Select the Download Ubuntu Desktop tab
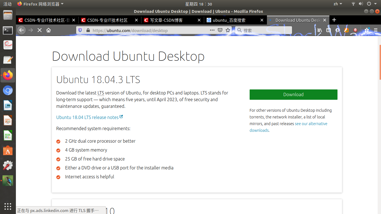 [298, 20]
